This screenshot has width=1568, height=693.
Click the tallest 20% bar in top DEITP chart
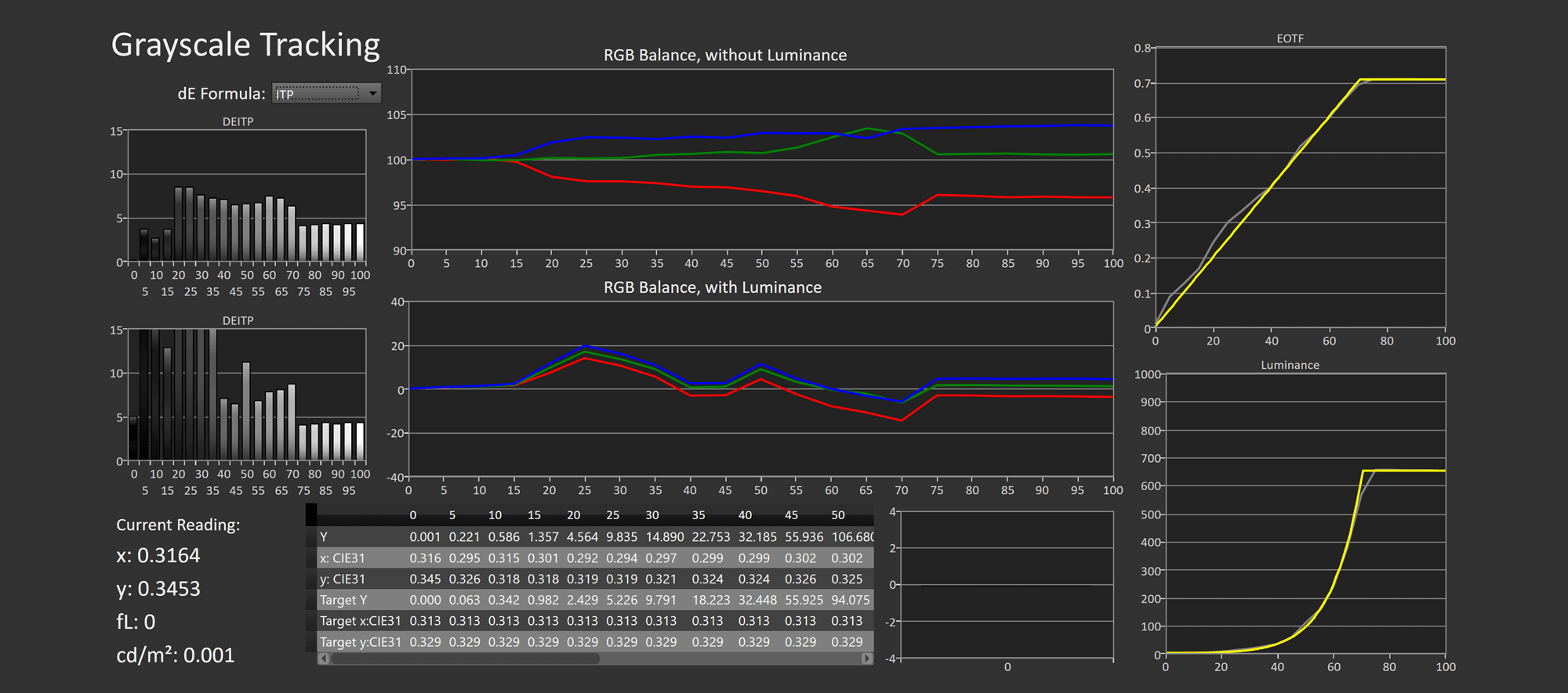pyautogui.click(x=179, y=224)
